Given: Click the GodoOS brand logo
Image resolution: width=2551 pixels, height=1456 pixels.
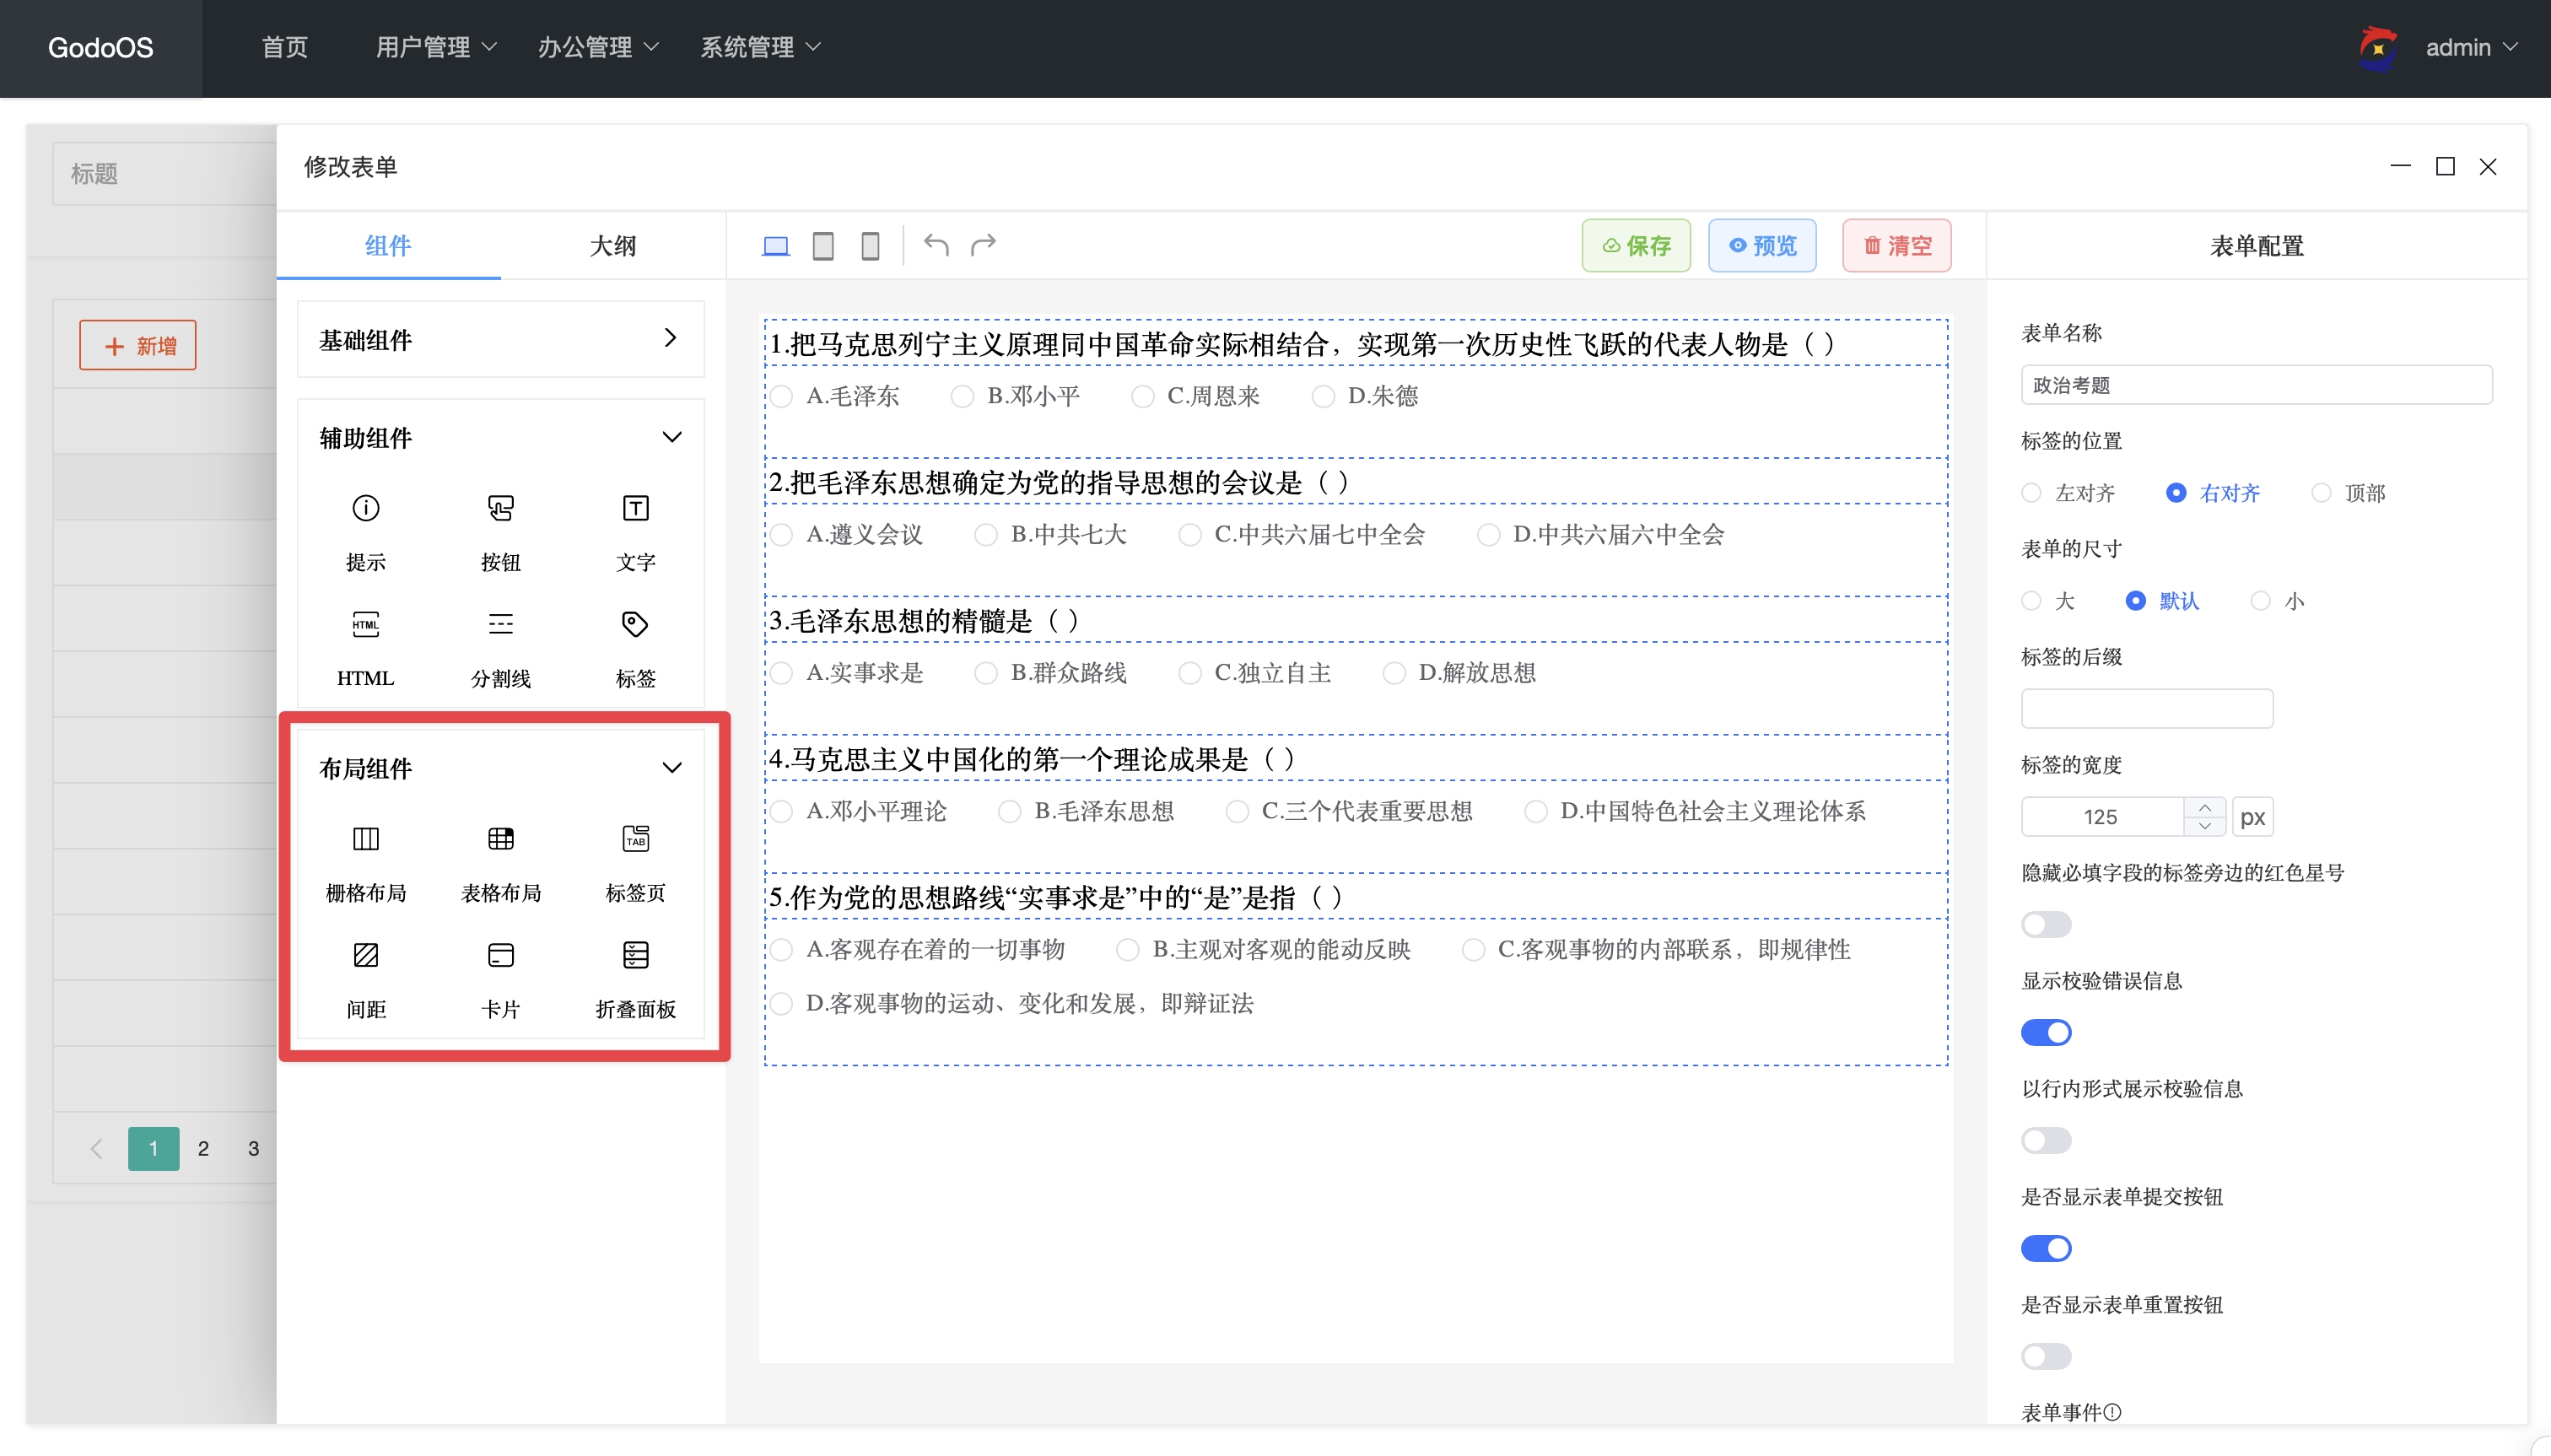Looking at the screenshot, I should coord(101,48).
